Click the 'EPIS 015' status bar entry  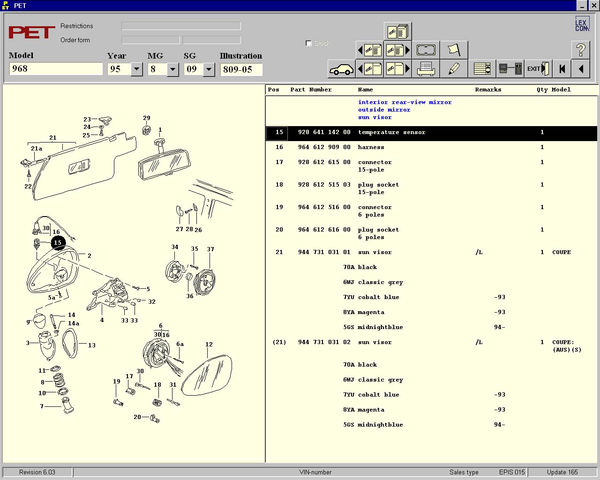[x=512, y=472]
